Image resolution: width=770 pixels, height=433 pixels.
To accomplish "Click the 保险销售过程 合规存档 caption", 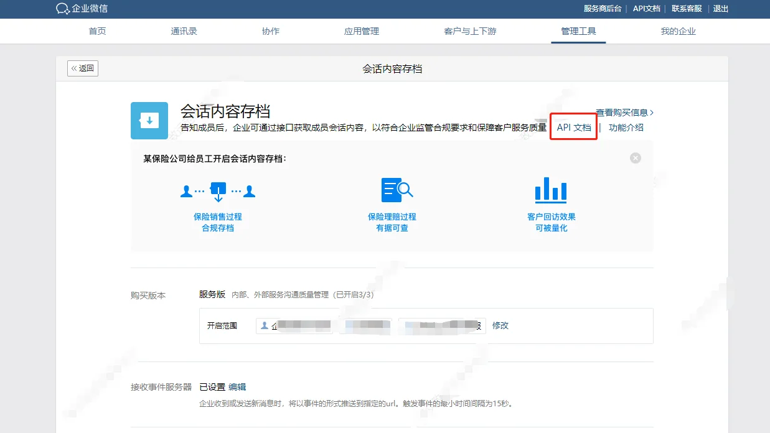I will 218,223.
